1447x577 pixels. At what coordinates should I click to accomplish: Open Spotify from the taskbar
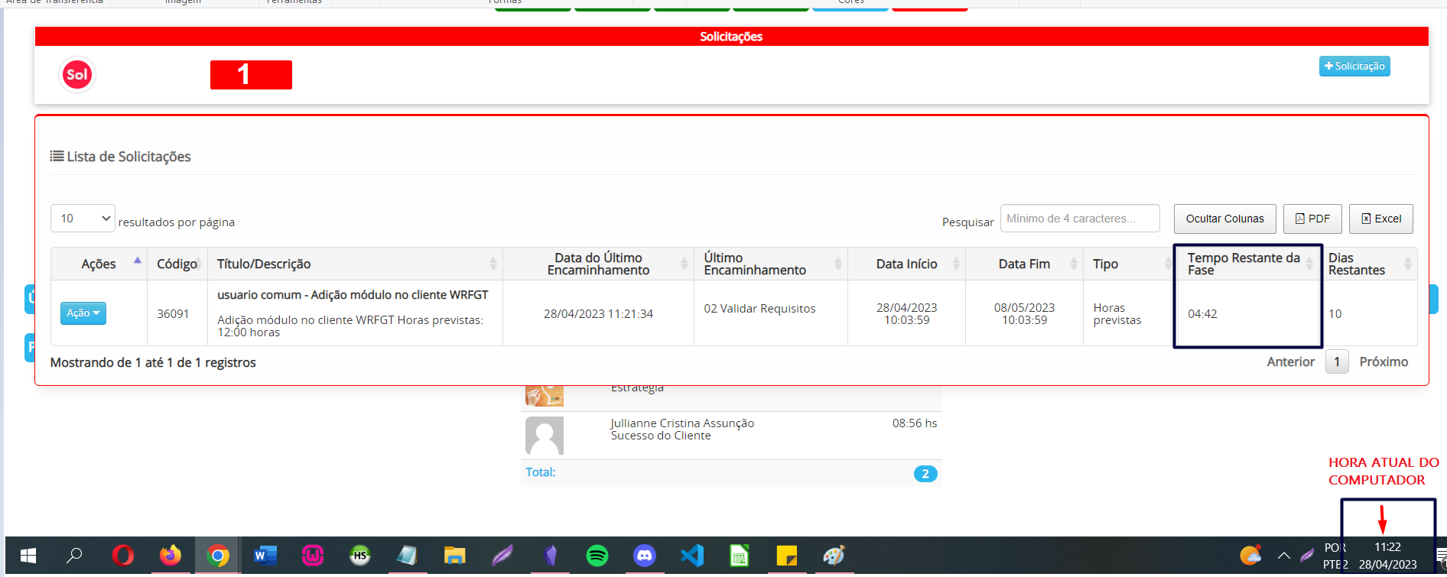click(597, 556)
